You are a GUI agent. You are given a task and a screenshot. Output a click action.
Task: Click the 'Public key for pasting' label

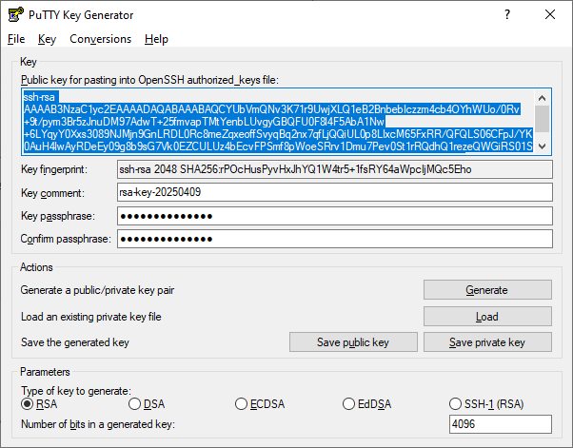click(149, 80)
